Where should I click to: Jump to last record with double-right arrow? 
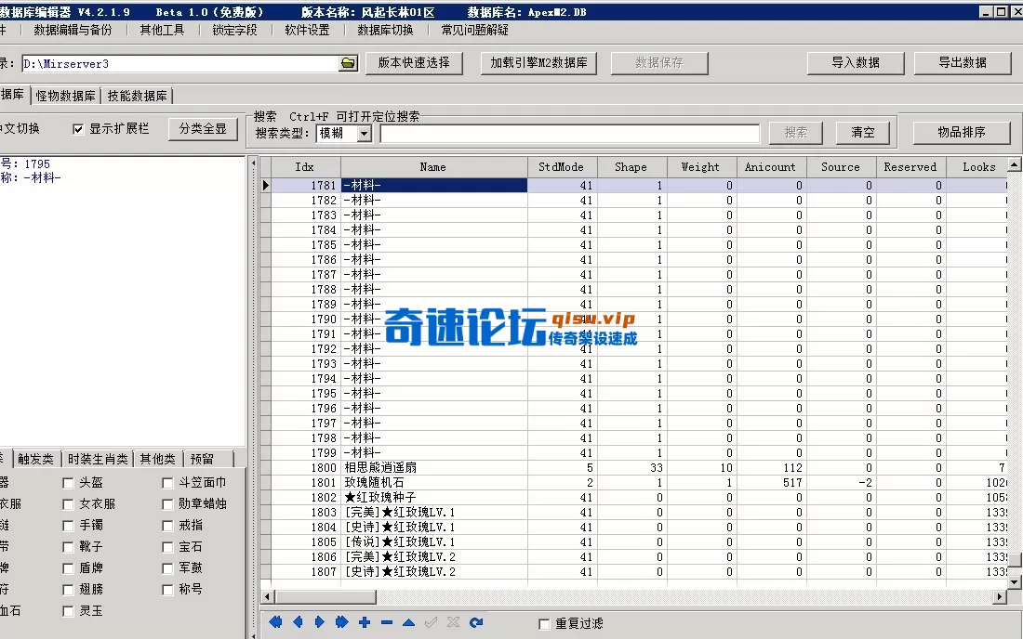pos(342,621)
